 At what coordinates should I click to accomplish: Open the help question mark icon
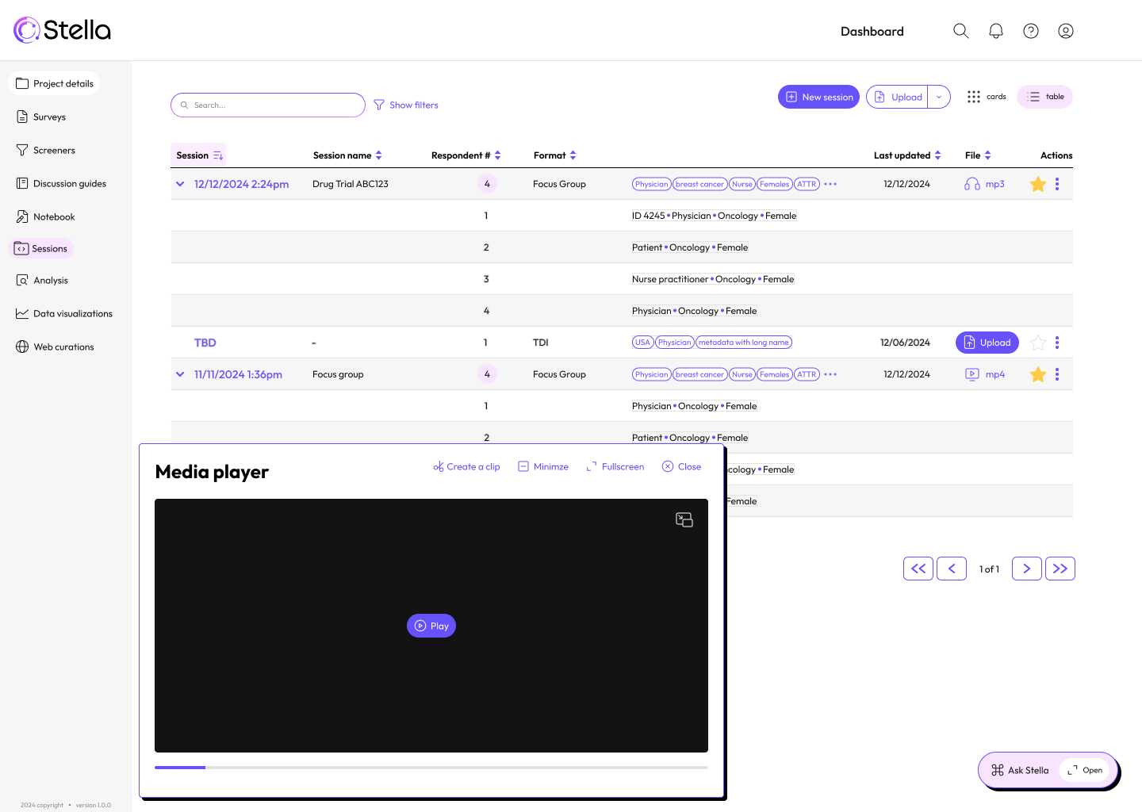tap(1031, 31)
